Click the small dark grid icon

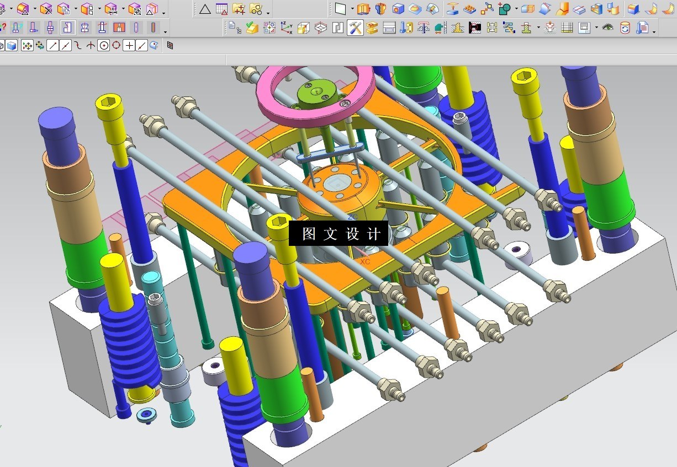170,46
